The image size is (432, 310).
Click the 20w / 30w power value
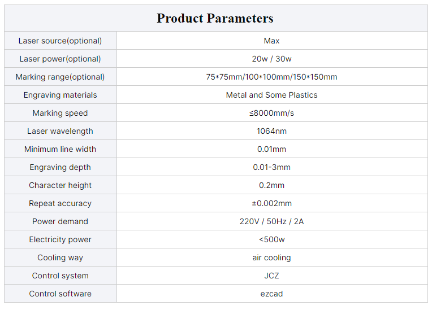(271, 59)
